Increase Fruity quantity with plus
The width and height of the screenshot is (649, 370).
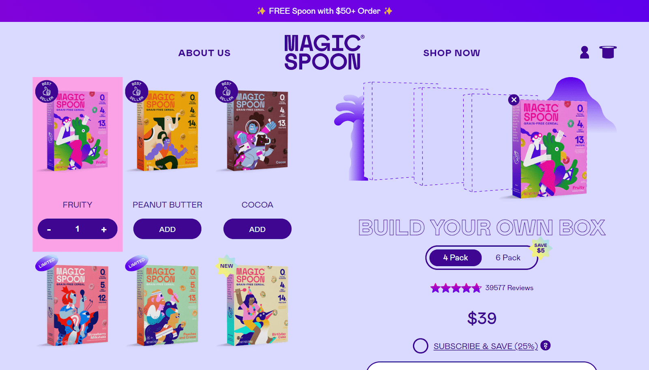pos(104,229)
